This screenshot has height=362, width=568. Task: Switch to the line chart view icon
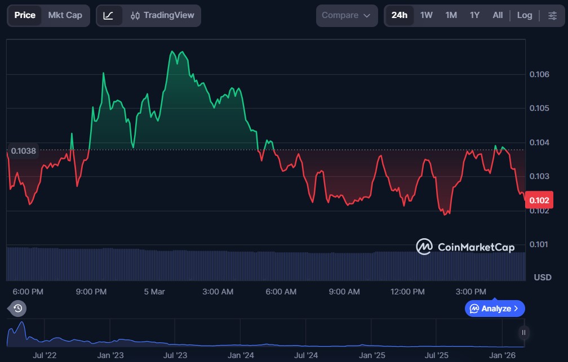[109, 16]
